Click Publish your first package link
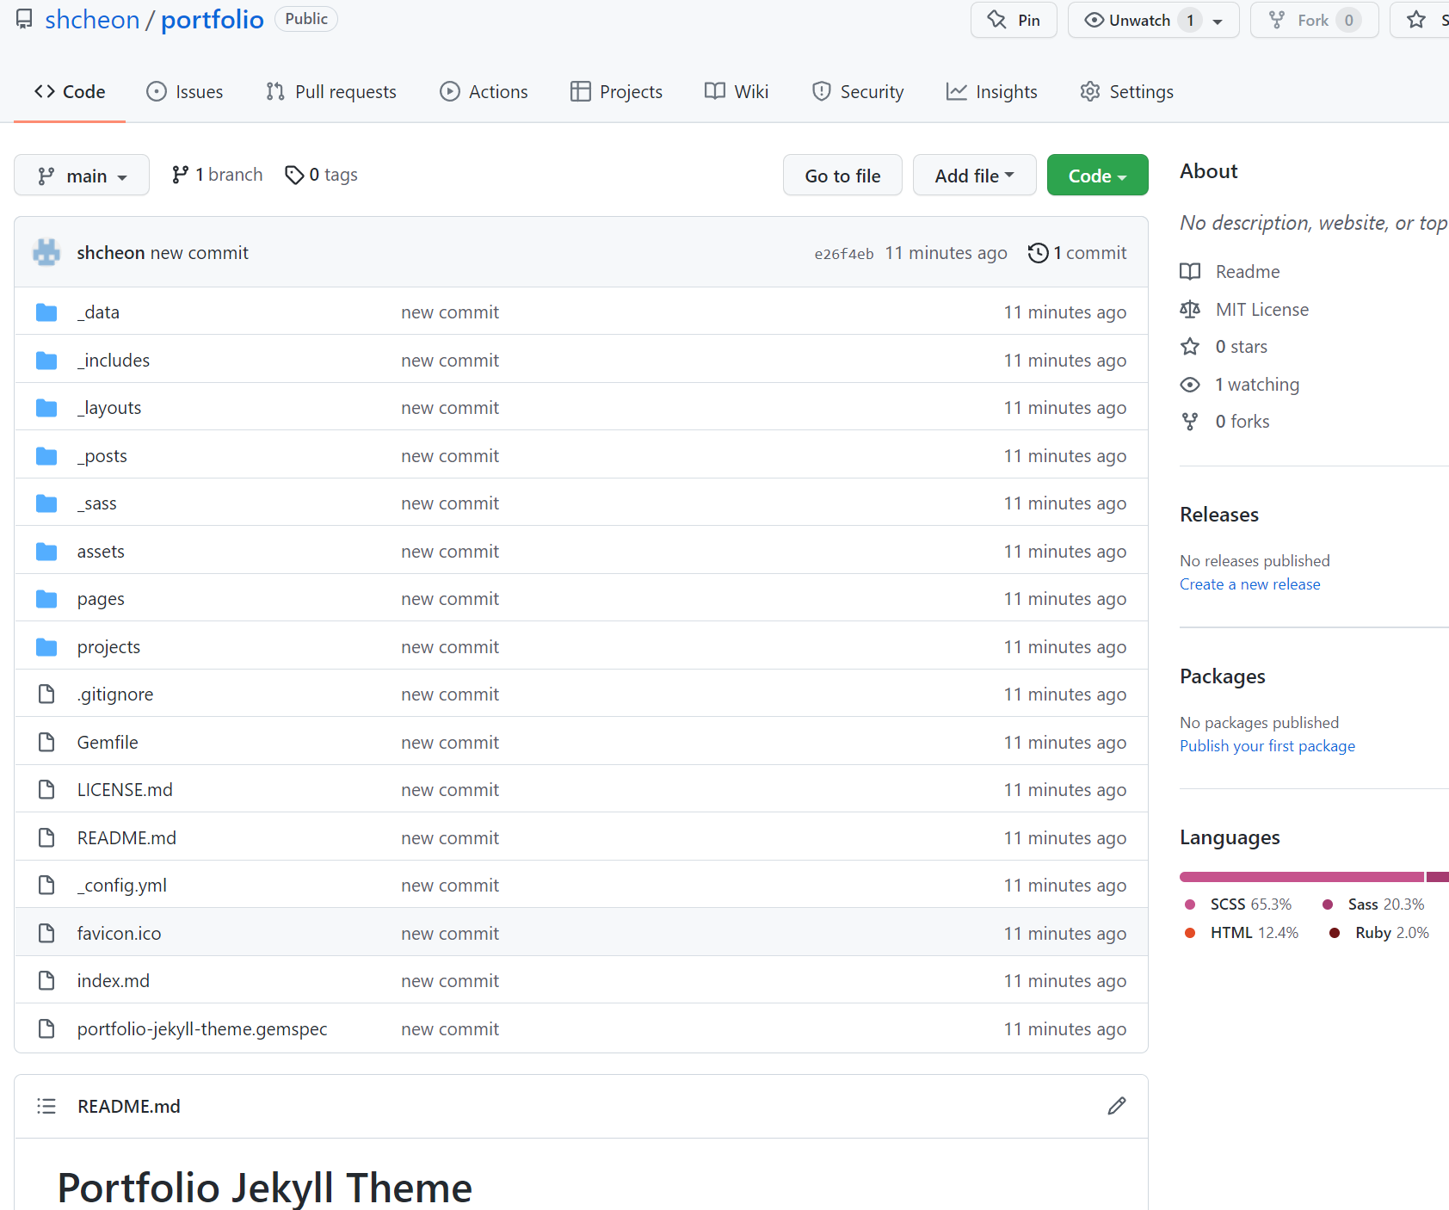Viewport: 1449px width, 1210px height. (x=1267, y=746)
